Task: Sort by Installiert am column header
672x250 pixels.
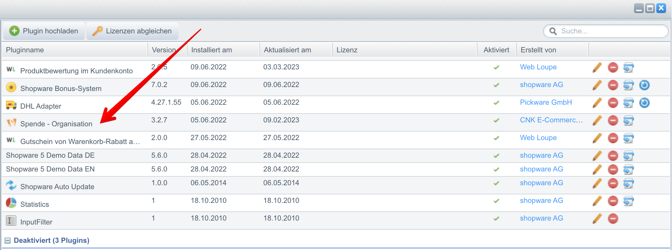Action: click(212, 50)
